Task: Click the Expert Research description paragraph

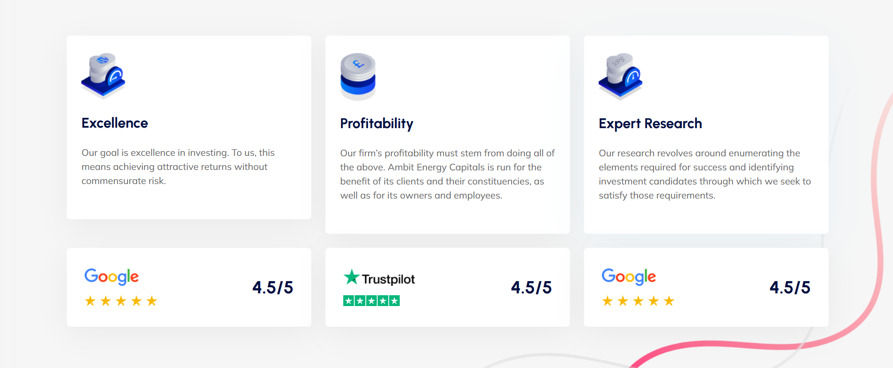Action: coord(704,174)
